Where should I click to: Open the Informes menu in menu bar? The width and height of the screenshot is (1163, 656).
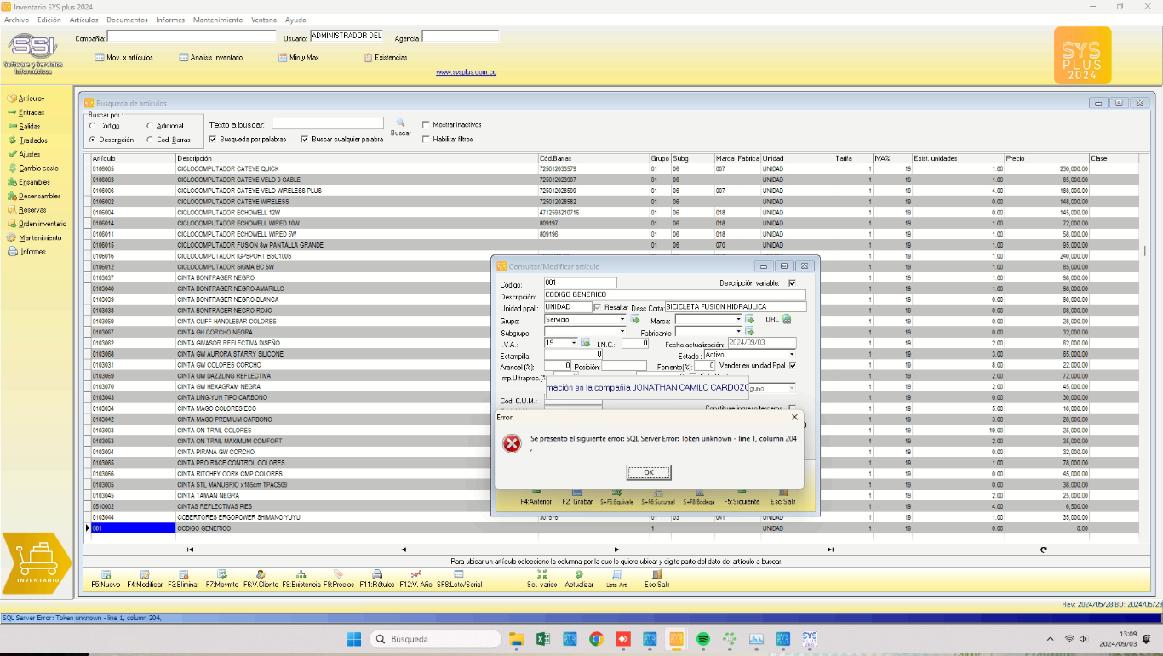point(170,20)
